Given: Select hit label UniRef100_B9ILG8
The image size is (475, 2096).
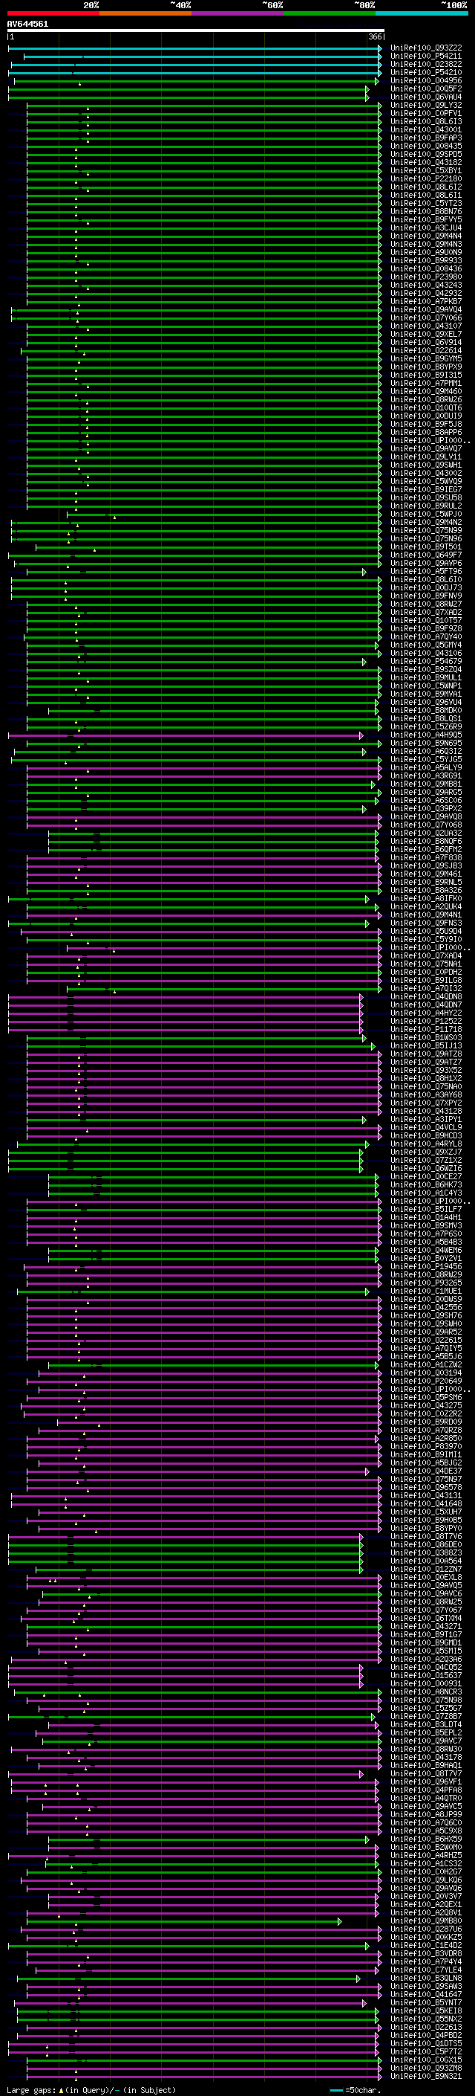Looking at the screenshot, I should (426, 980).
